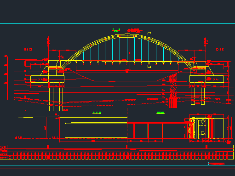Screen dimensions: 235x176
Task: Select the right abutment pile cap block
Action: (206, 79)
